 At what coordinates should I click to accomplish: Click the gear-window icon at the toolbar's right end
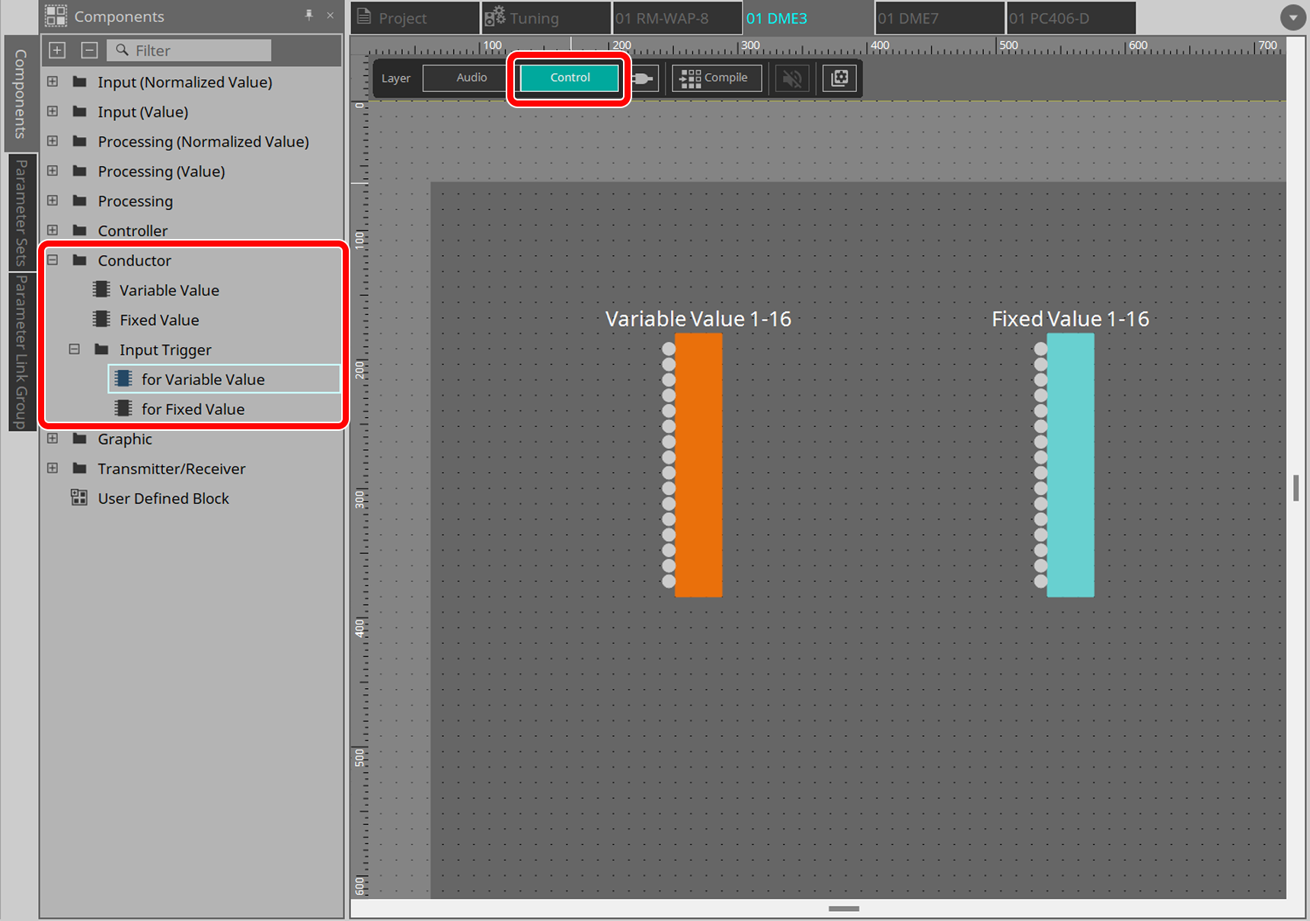click(839, 78)
